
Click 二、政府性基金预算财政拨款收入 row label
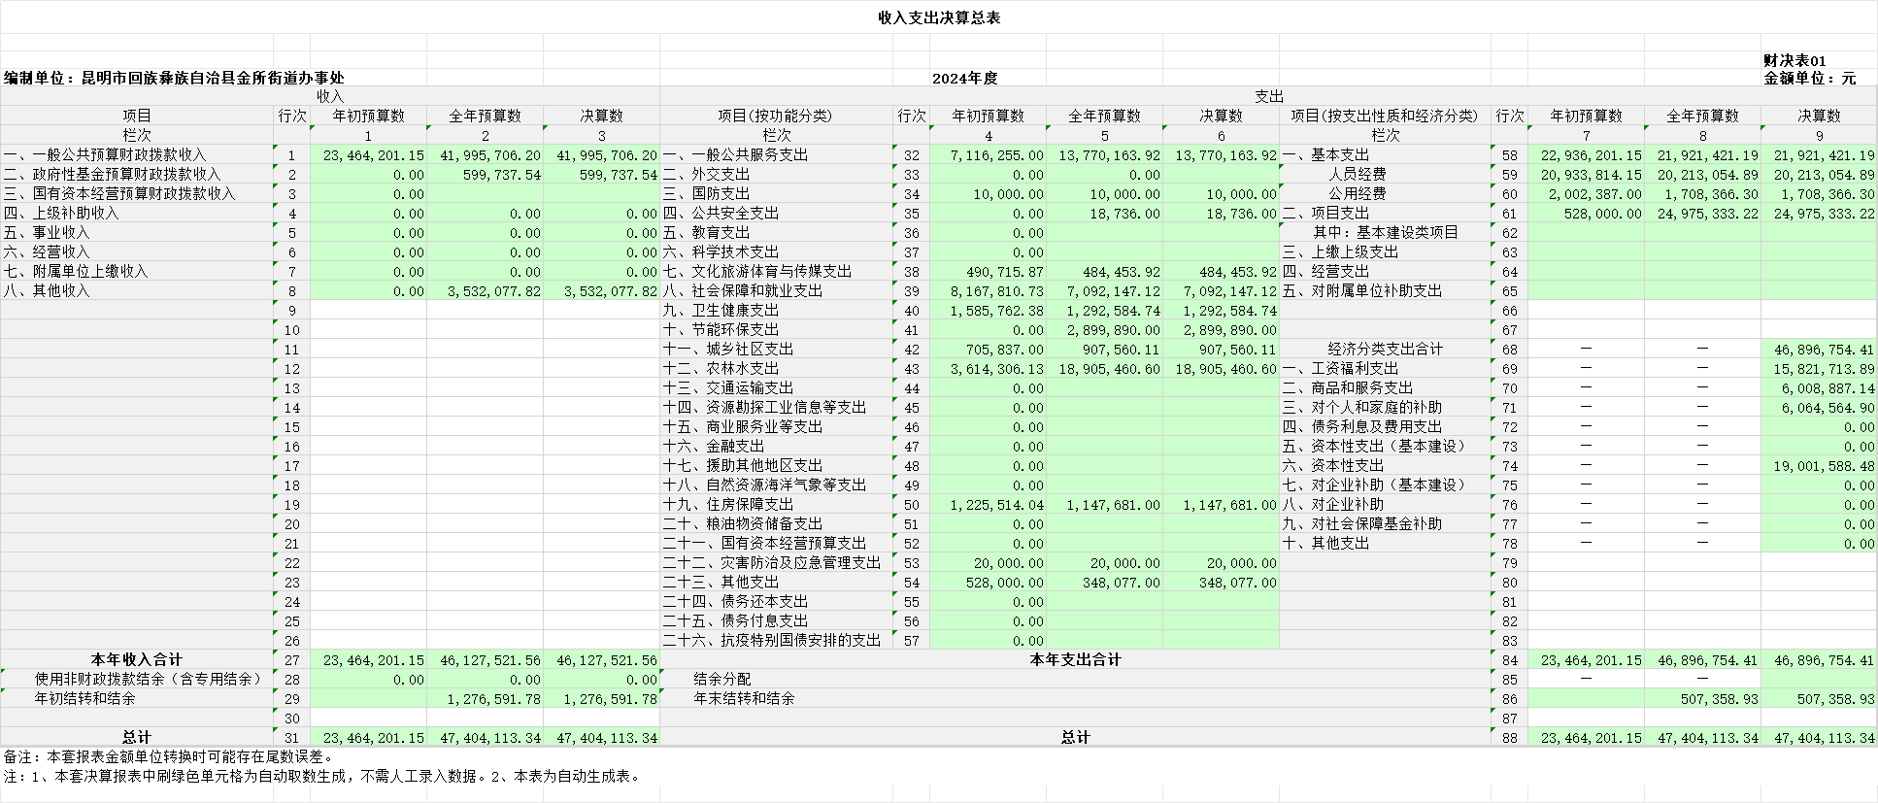112,174
